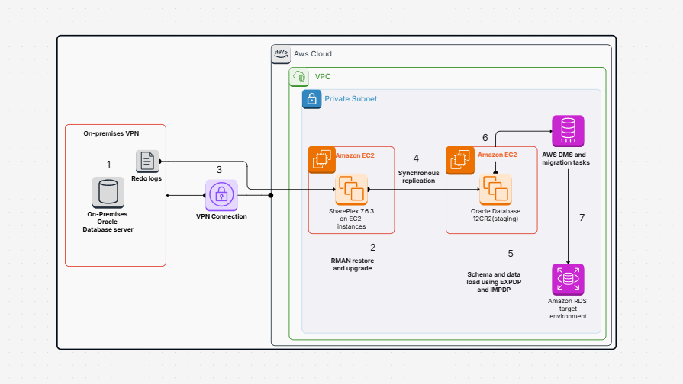Select 'On-Premises Oracle Database server' caption
683x384 pixels.
pyautogui.click(x=108, y=222)
